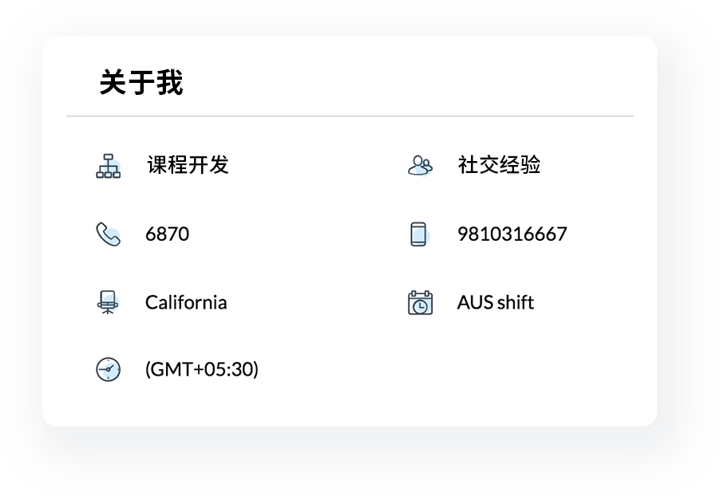Click the mobile phone icon beside 9810316667
The image size is (720, 496).
coord(419,234)
